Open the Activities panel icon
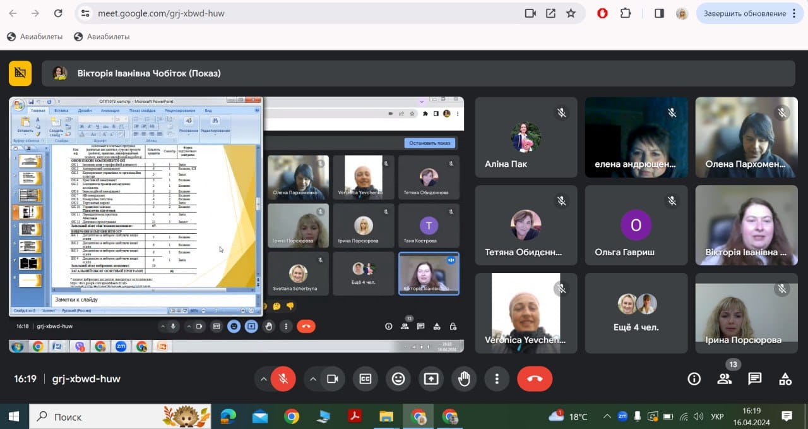This screenshot has width=808, height=429. tap(785, 378)
